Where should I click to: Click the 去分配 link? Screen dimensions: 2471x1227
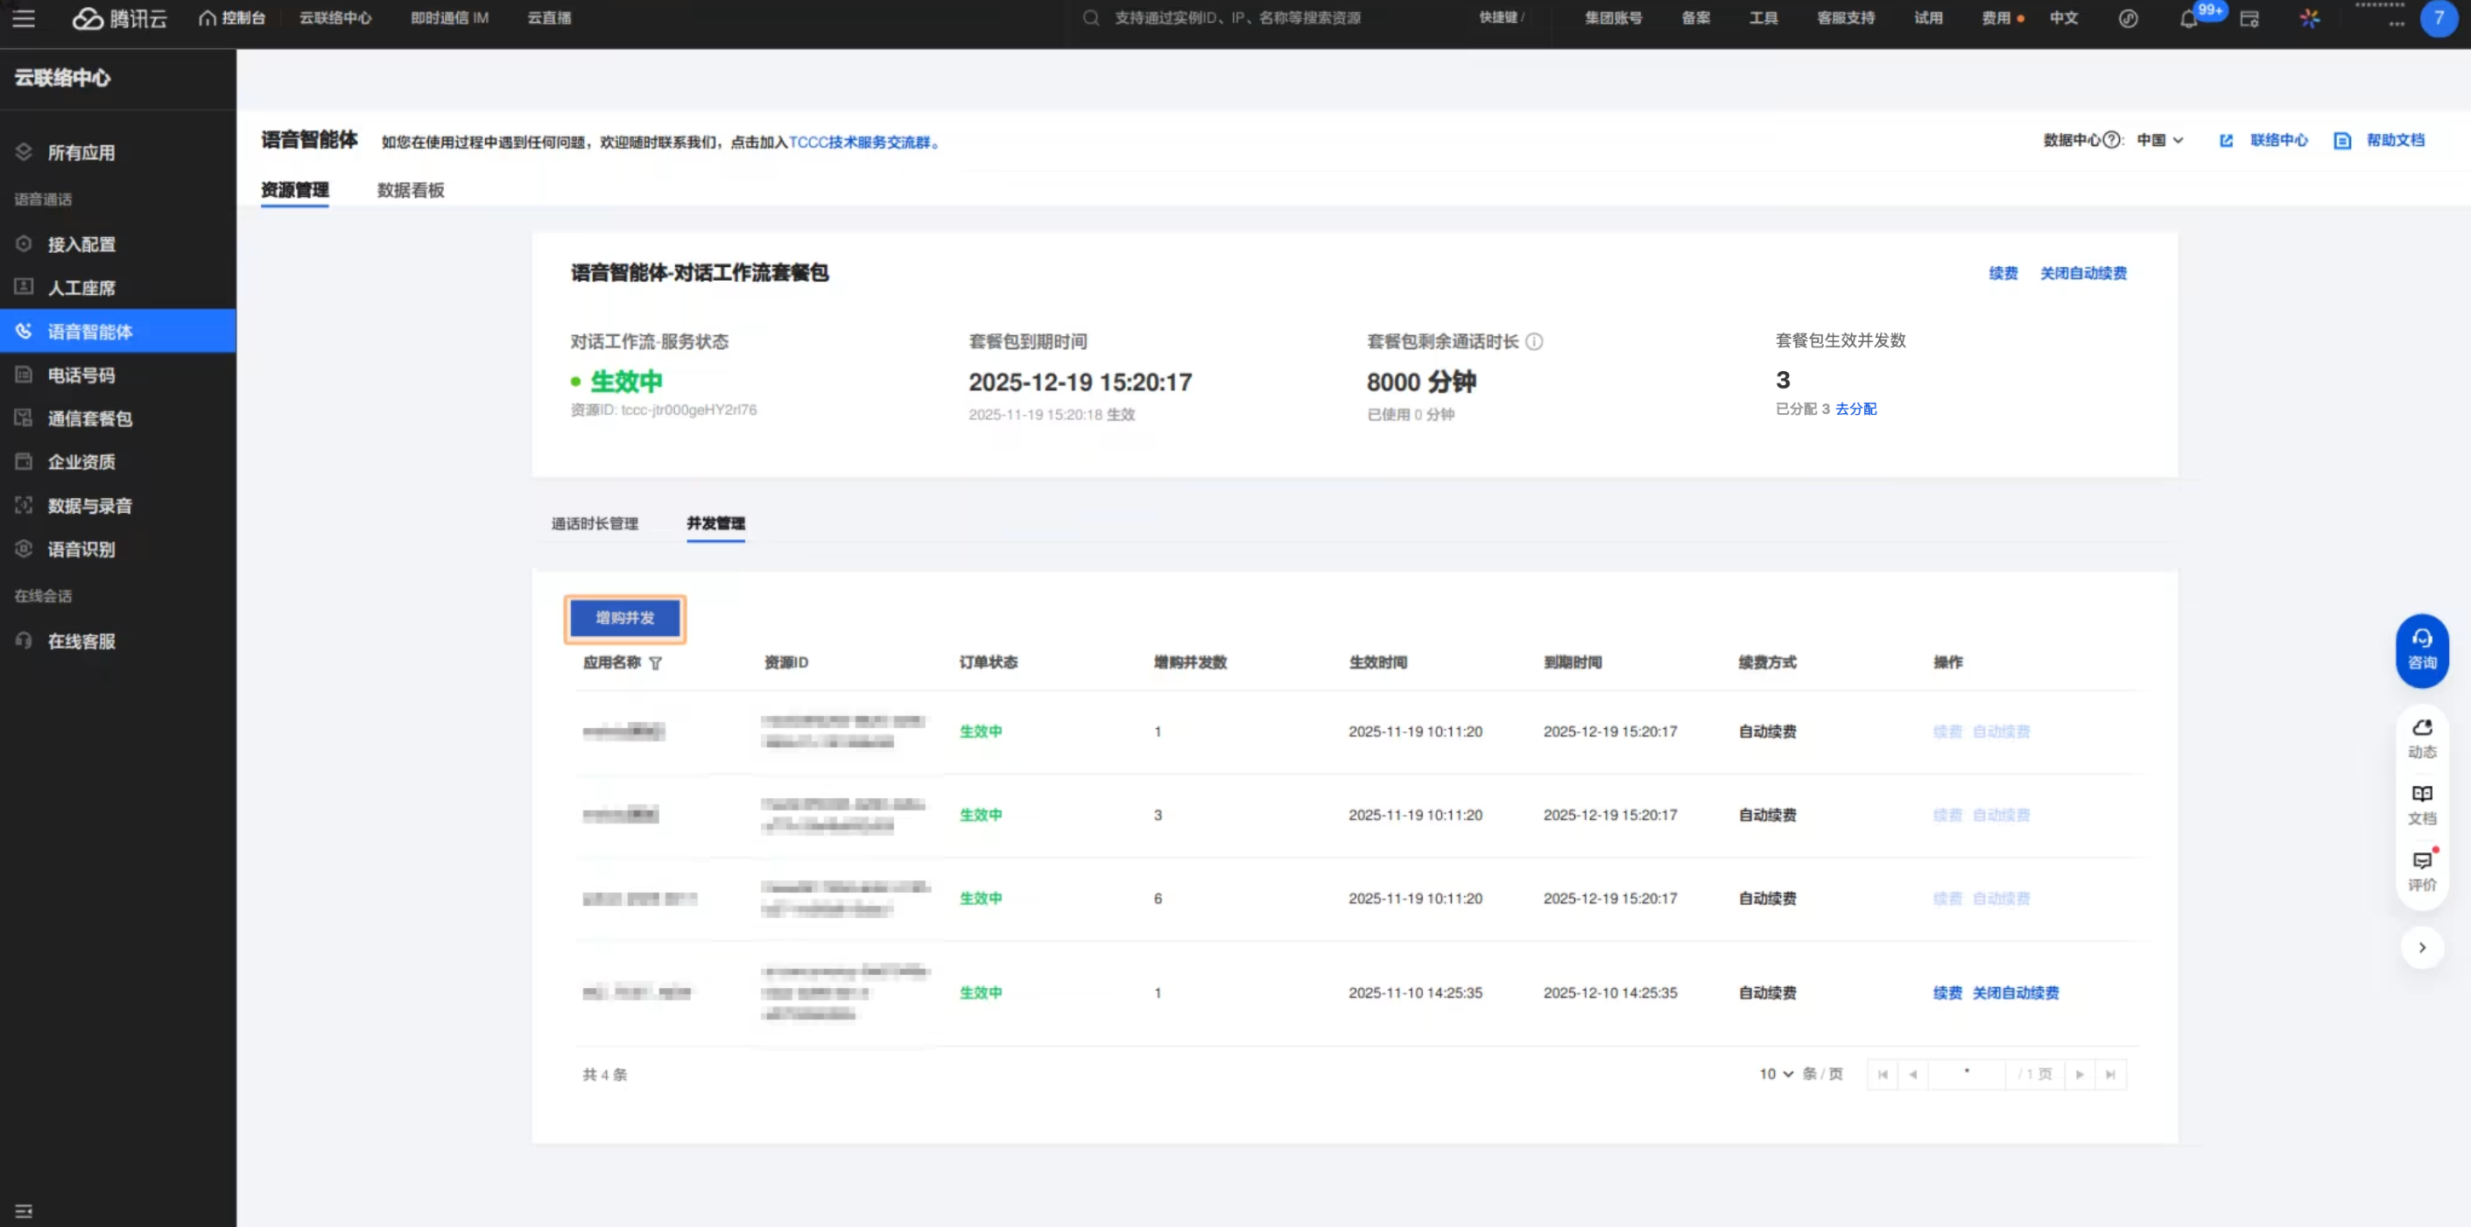[x=1855, y=409]
